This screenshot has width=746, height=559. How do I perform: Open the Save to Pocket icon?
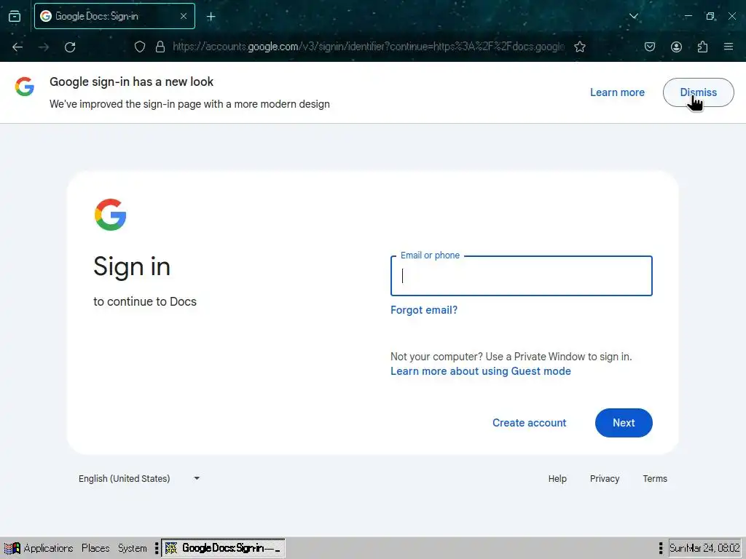pyautogui.click(x=650, y=47)
